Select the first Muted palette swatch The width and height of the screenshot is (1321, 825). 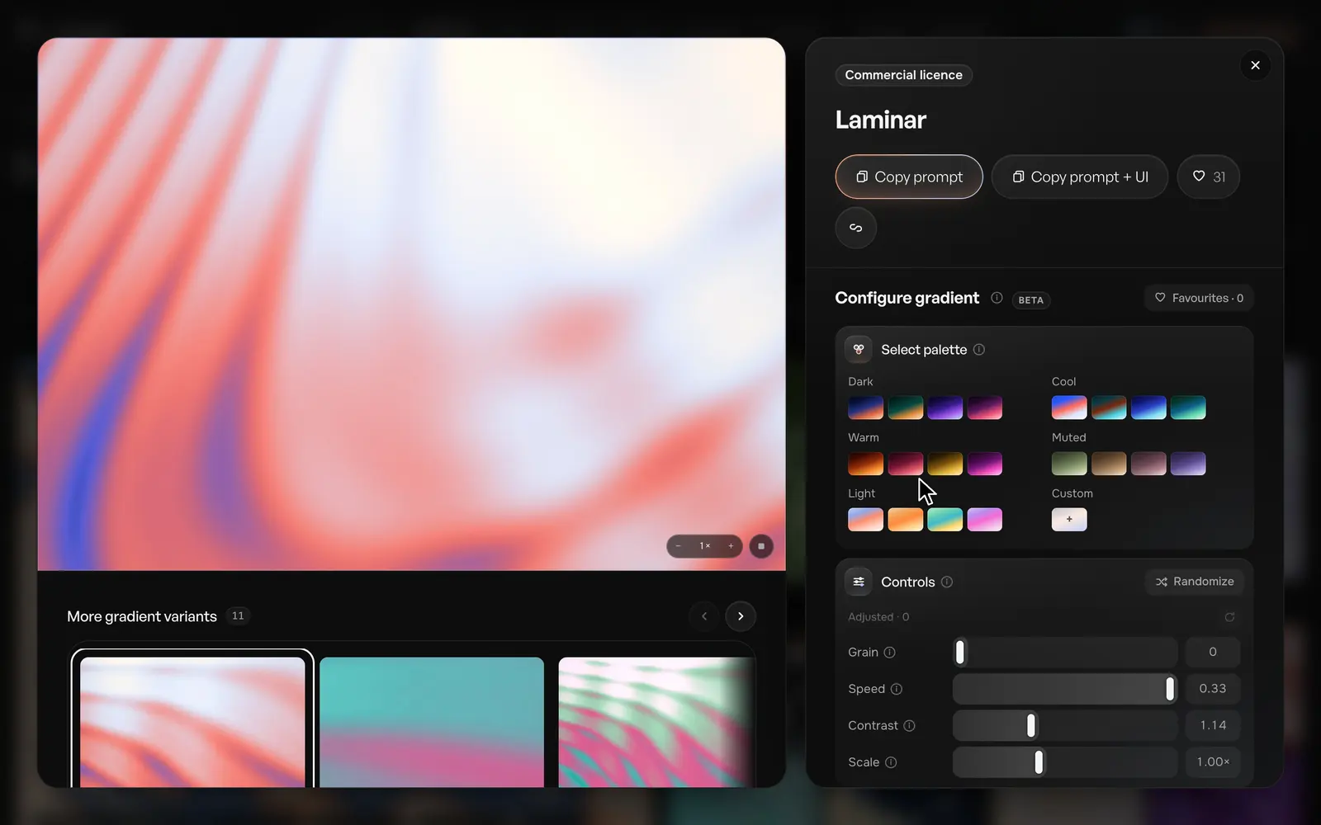[1069, 464]
